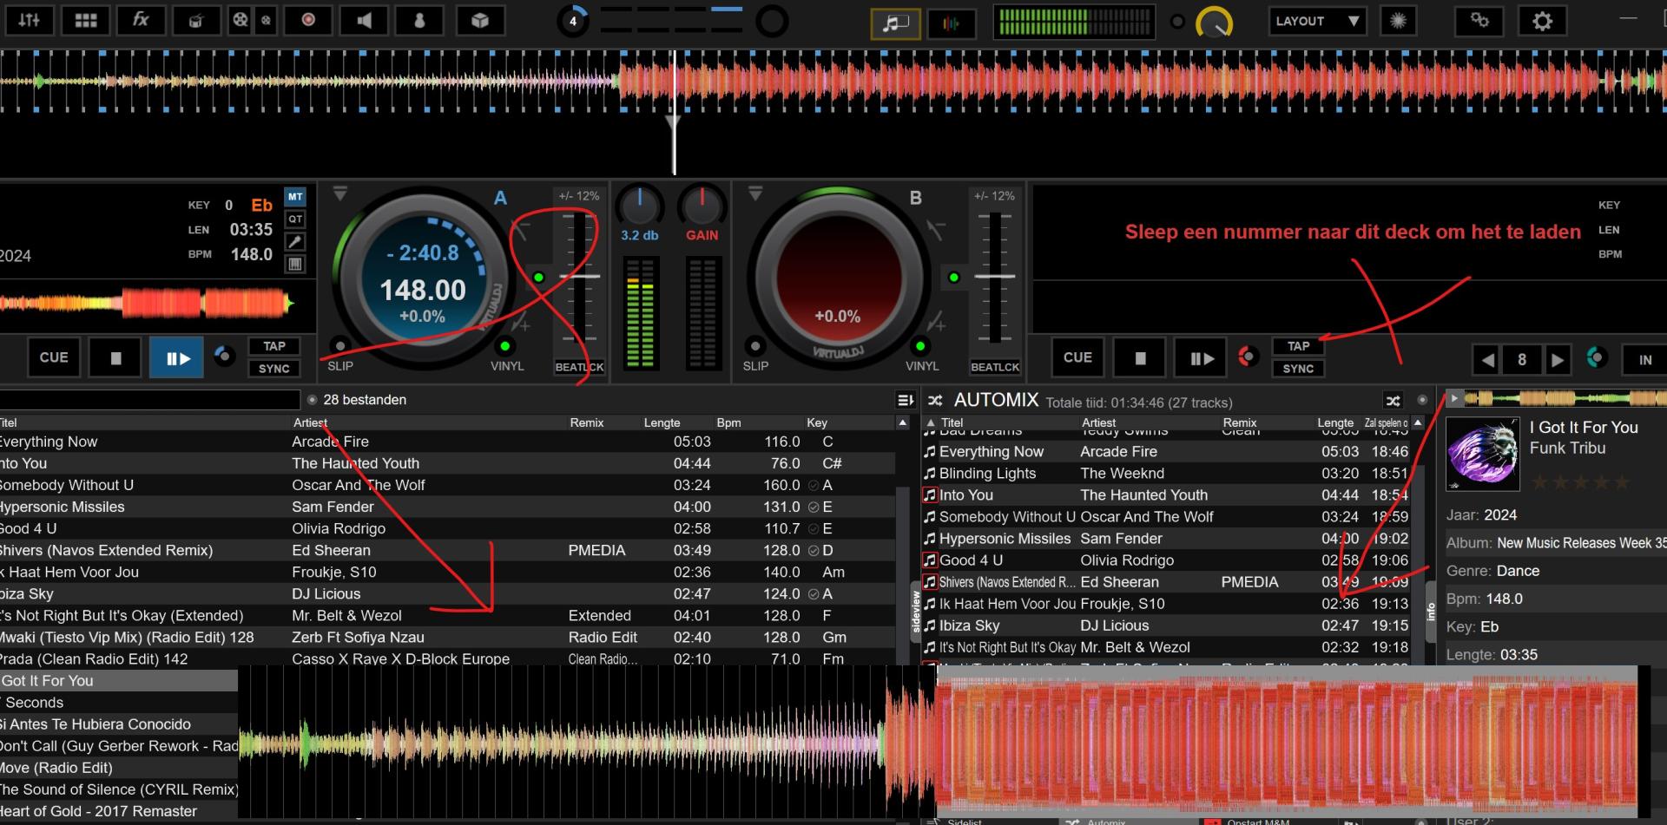This screenshot has width=1667, height=825.
Task: Open the double-gear options icon
Action: coord(1479,21)
